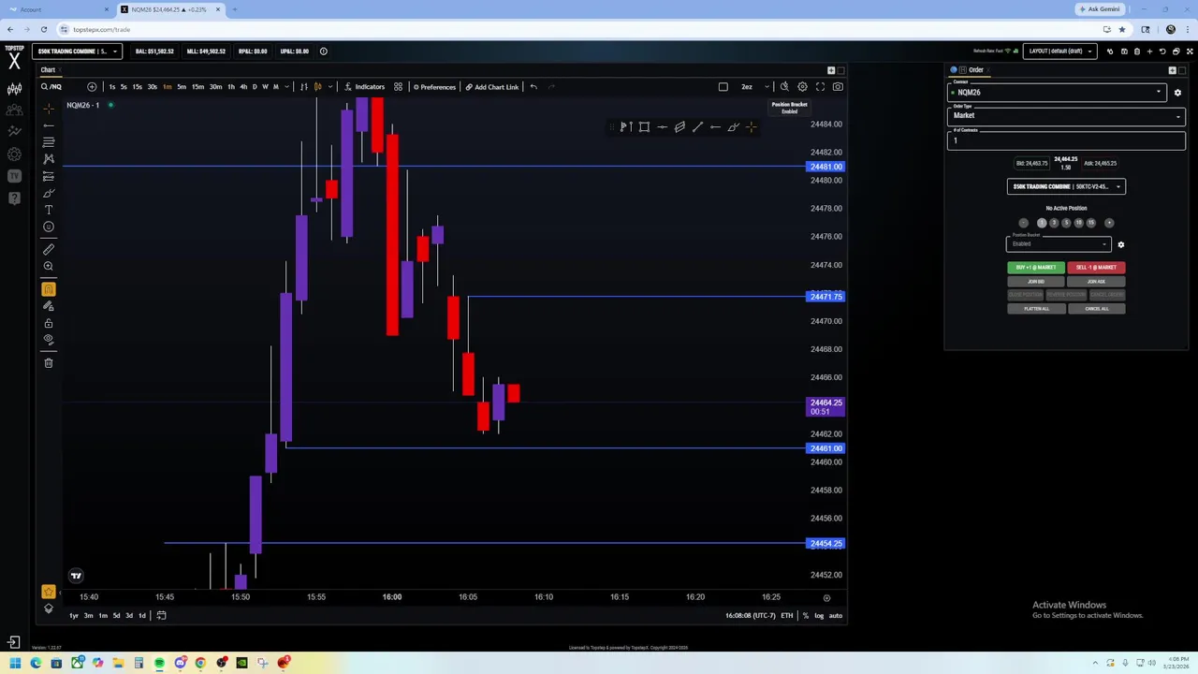This screenshot has width=1198, height=674.
Task: Open the Indicators dialog
Action: pyautogui.click(x=364, y=87)
